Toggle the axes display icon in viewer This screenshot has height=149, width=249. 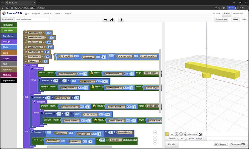coord(171,134)
